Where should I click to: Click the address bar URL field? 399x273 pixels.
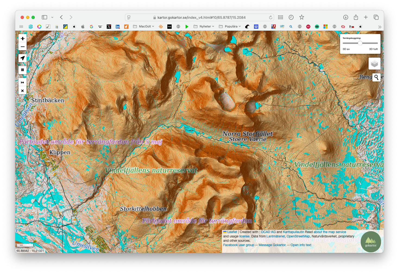201,17
